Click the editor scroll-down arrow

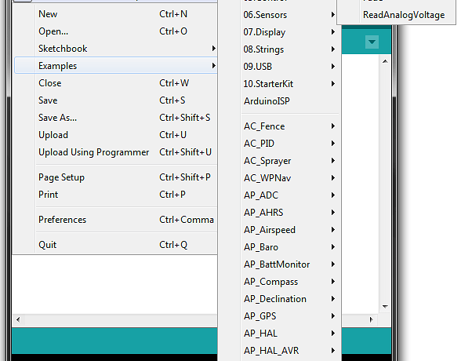(385, 307)
